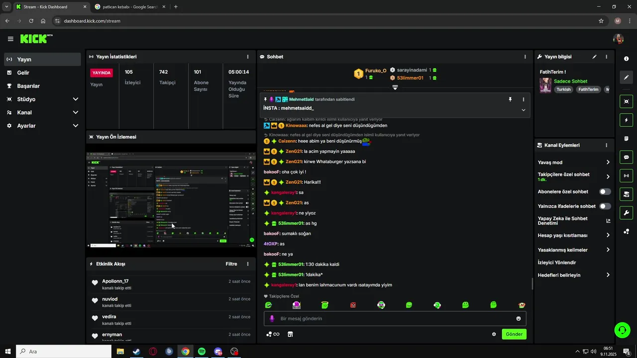
Task: Click the three-dots cluster icon in right rail
Action: tap(626, 231)
